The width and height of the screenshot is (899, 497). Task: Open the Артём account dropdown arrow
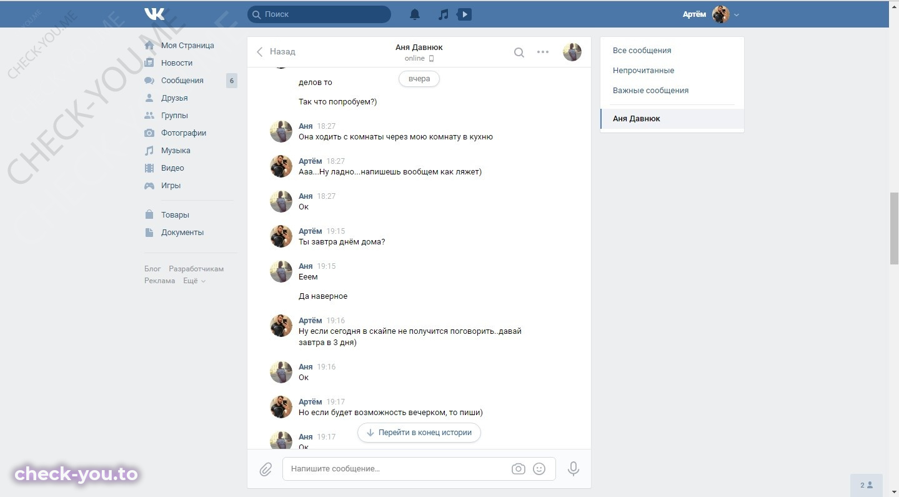[x=737, y=14]
